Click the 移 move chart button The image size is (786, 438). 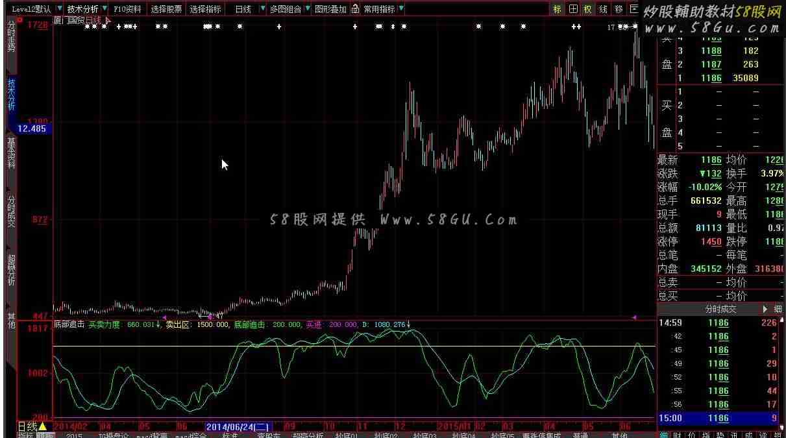pos(619,9)
